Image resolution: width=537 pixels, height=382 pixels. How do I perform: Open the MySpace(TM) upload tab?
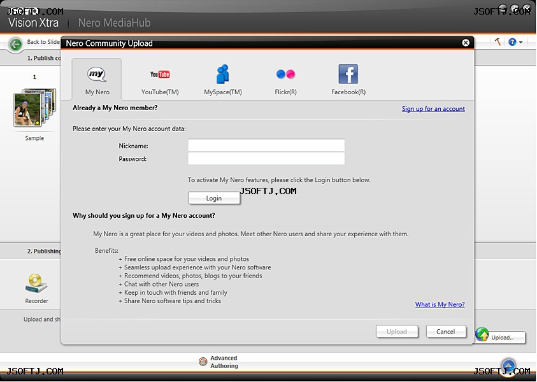click(223, 80)
